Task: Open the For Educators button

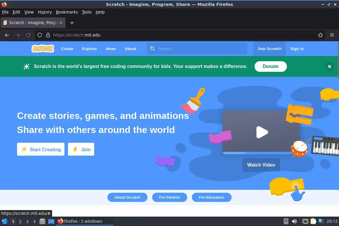Action: (x=212, y=197)
